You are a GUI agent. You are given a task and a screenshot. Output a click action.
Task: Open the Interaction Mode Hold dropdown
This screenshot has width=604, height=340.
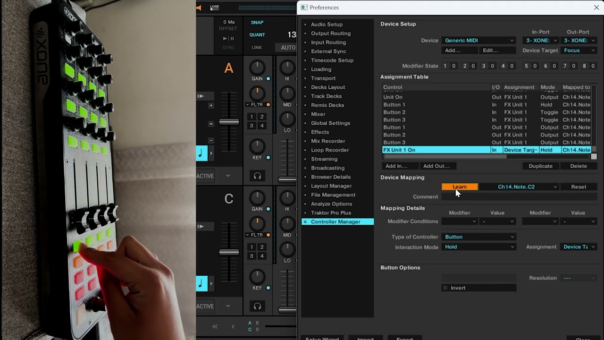tap(479, 247)
